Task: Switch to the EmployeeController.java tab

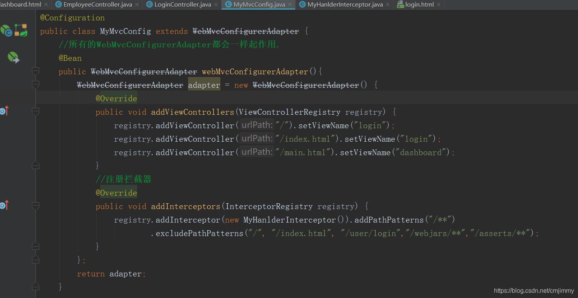Action: click(97, 5)
